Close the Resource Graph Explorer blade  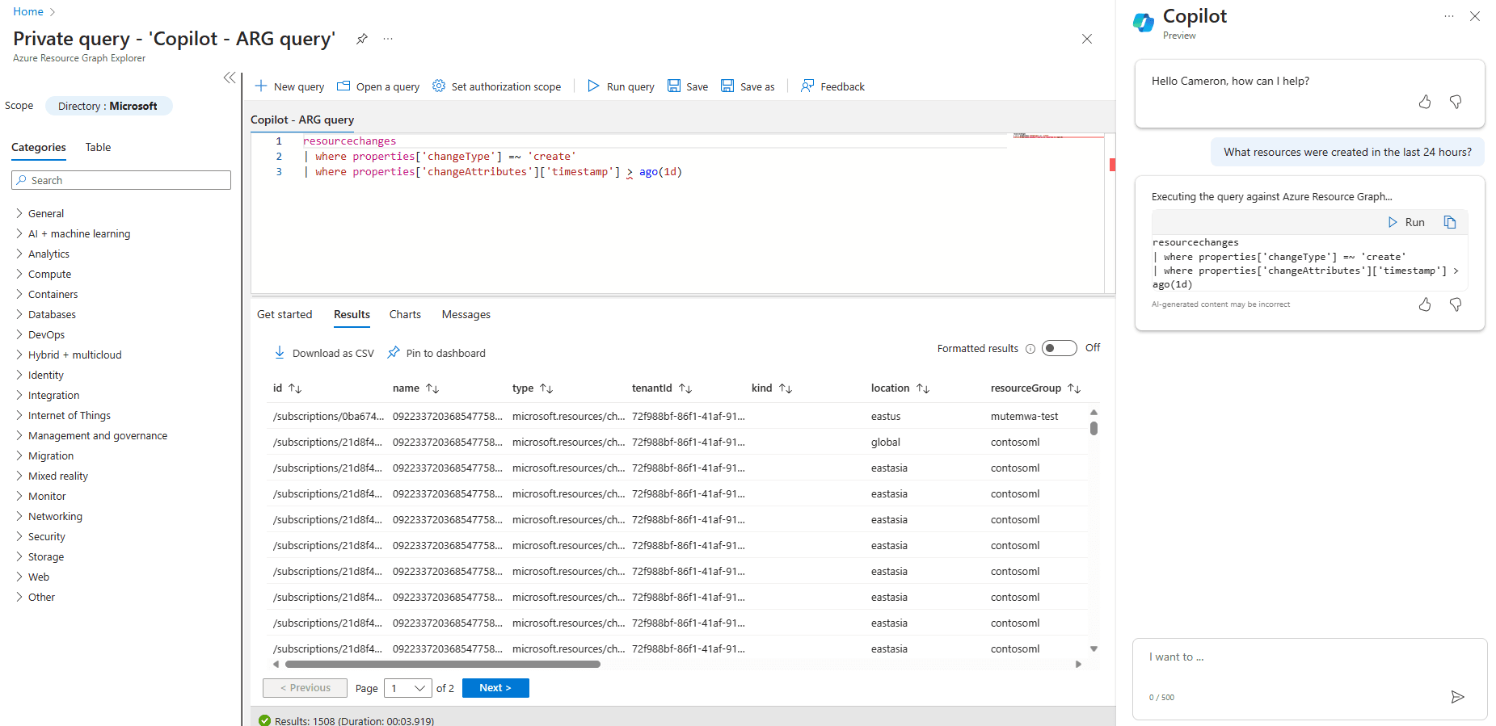pyautogui.click(x=1087, y=39)
